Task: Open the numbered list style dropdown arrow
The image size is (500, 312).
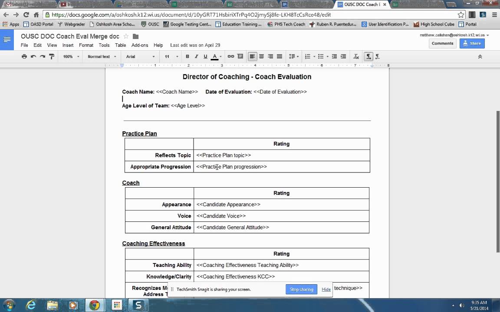Action: pos(314,56)
